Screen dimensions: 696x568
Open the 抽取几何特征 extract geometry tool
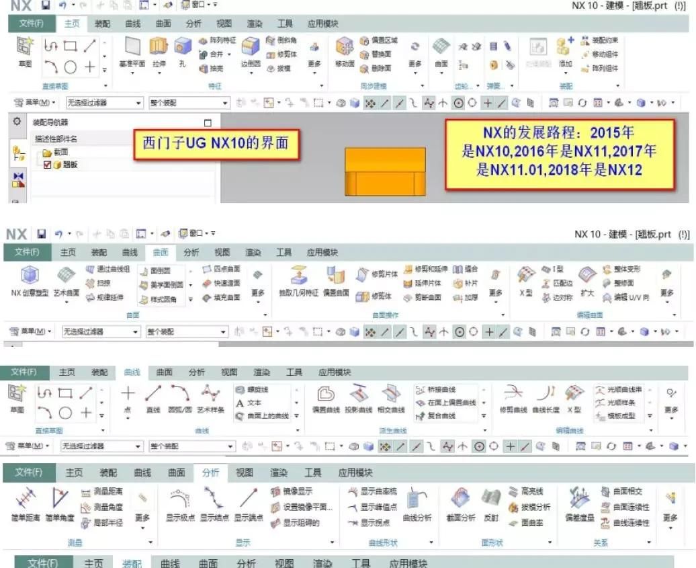coord(299,281)
